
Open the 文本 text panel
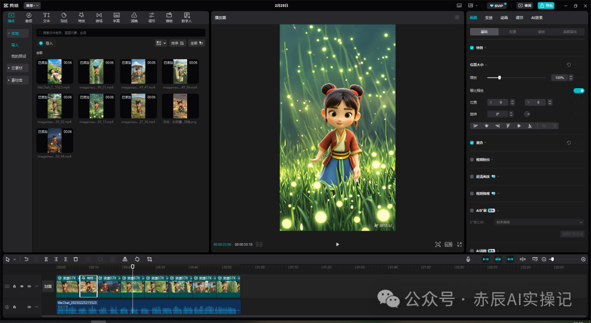pos(47,18)
